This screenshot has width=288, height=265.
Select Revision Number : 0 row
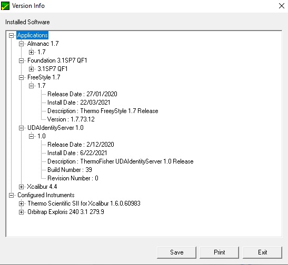(73, 178)
